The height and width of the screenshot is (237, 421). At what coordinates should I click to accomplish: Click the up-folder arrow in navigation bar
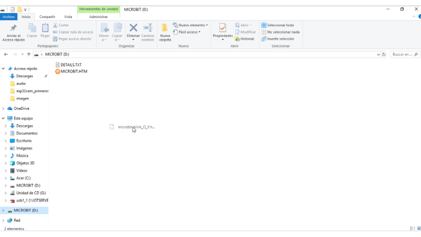tap(29, 54)
